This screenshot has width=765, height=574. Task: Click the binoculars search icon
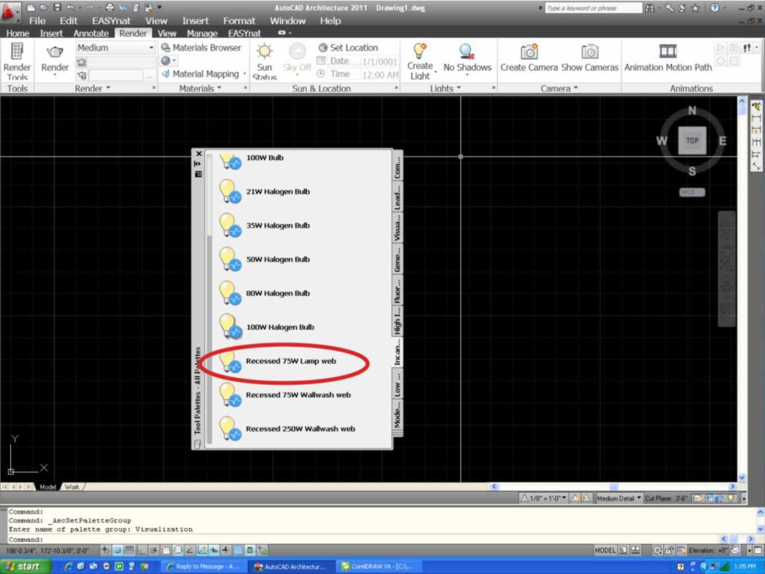click(649, 8)
